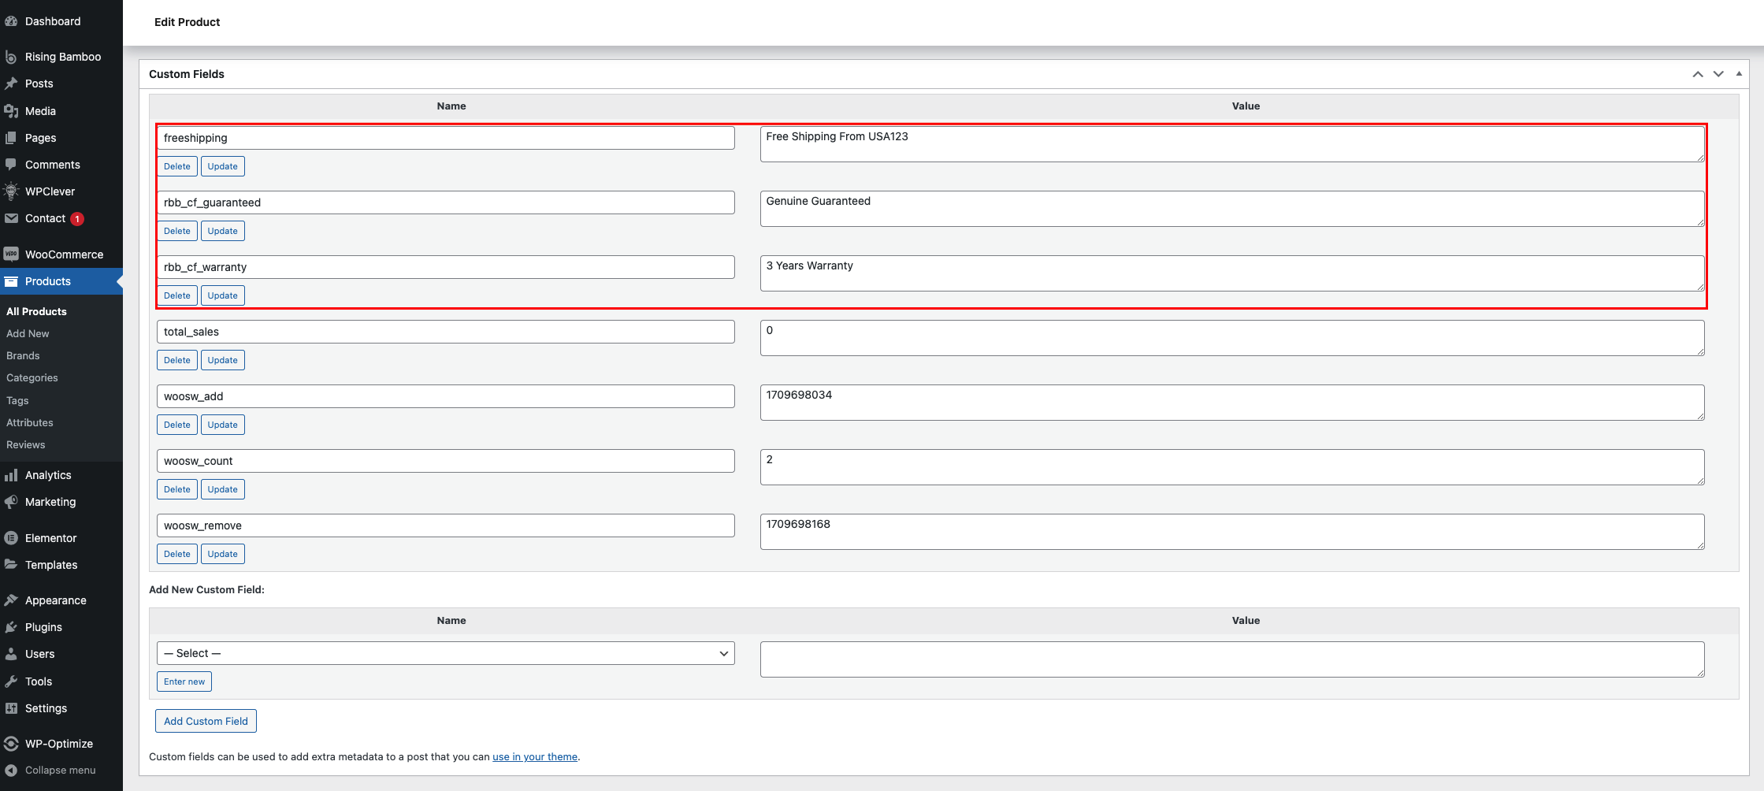Follow the 'use in your theme' link

click(535, 757)
